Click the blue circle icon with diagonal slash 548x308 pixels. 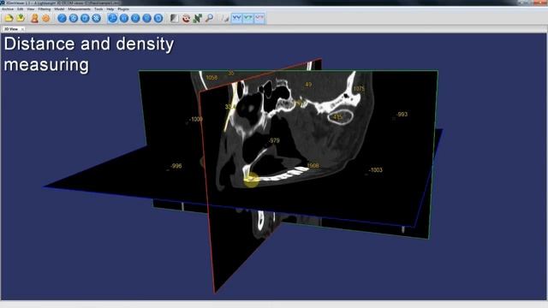62,18
